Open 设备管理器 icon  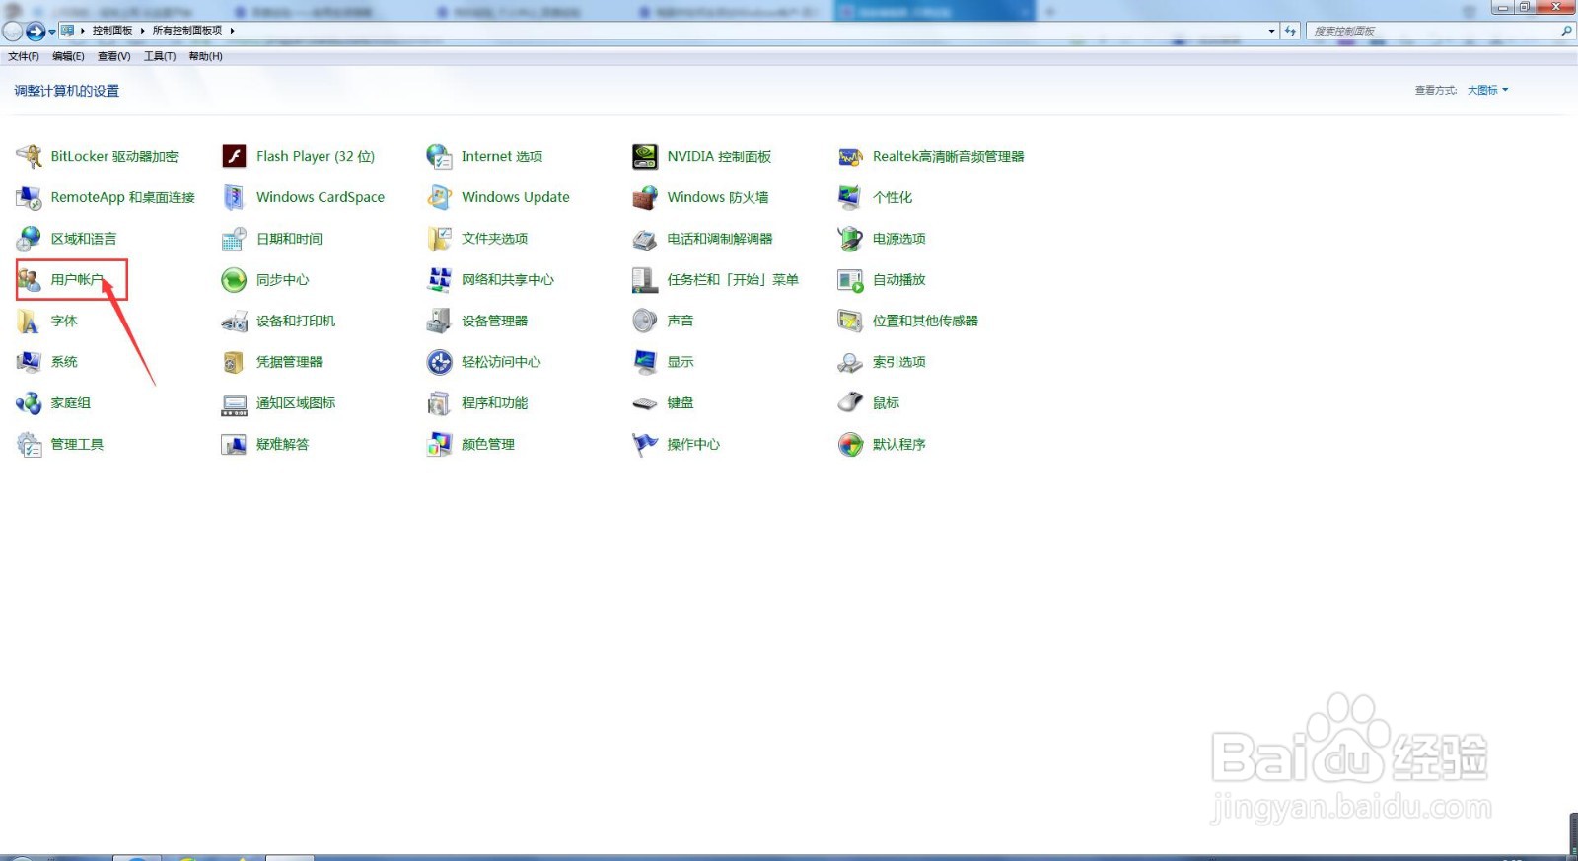(439, 322)
